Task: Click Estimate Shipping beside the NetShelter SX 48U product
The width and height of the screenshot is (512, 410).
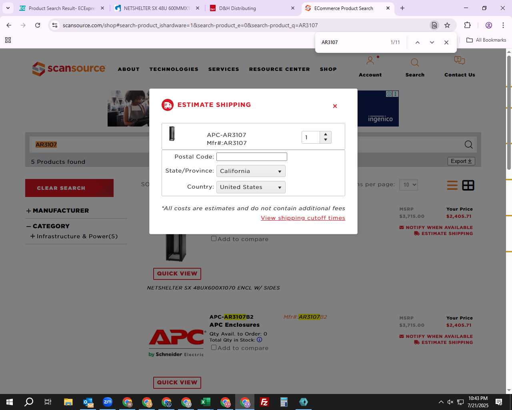Action: click(444, 233)
